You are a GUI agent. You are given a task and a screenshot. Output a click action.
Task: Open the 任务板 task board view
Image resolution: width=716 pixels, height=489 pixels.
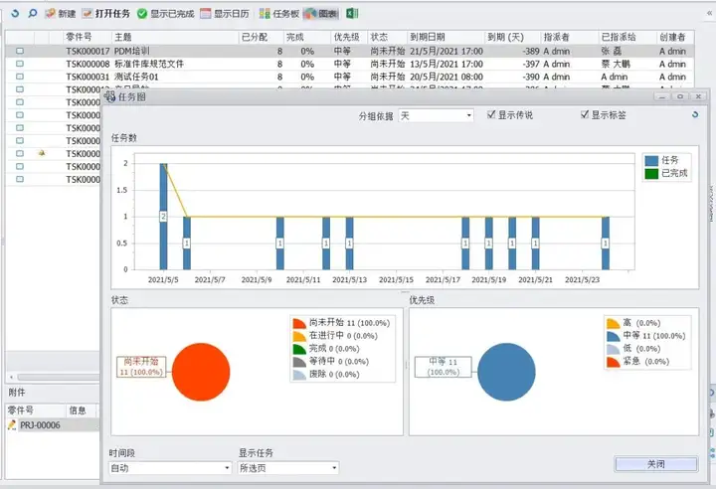[278, 14]
